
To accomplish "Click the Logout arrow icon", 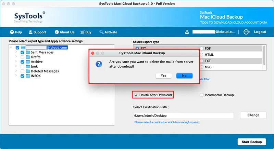I will pos(246,32).
